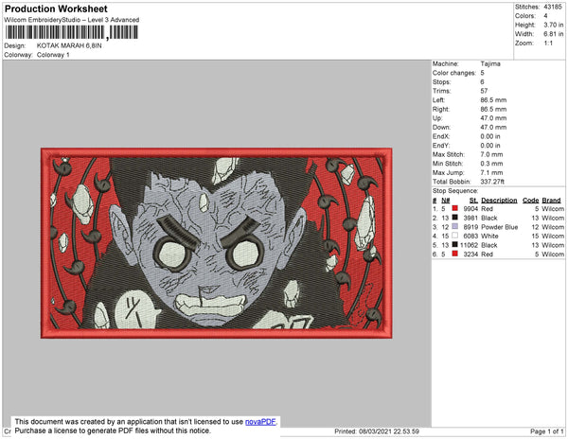Viewport: 568px width, 439px height.
Task: Click the design name KOTAK MARAH 6,8IN
Action: pos(69,46)
